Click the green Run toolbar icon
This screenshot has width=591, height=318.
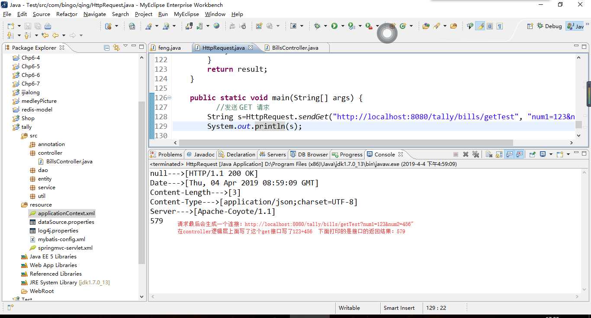coord(334,26)
